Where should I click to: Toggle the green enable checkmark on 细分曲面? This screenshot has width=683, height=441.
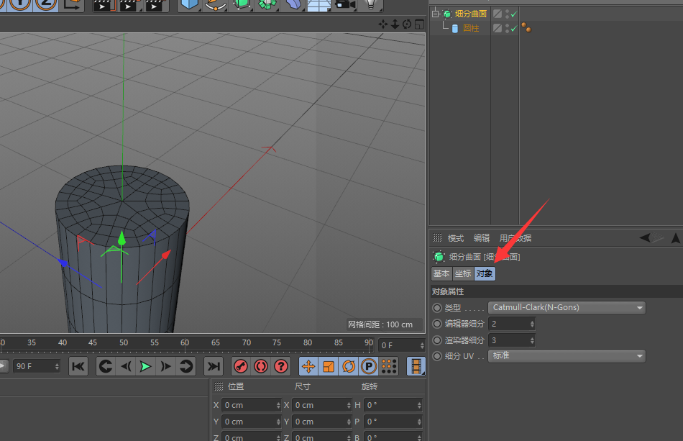[513, 12]
